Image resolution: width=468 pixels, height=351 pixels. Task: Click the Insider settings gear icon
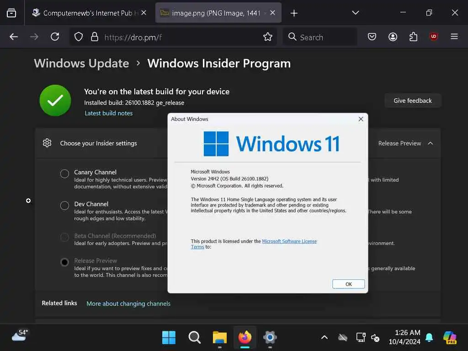tap(47, 143)
